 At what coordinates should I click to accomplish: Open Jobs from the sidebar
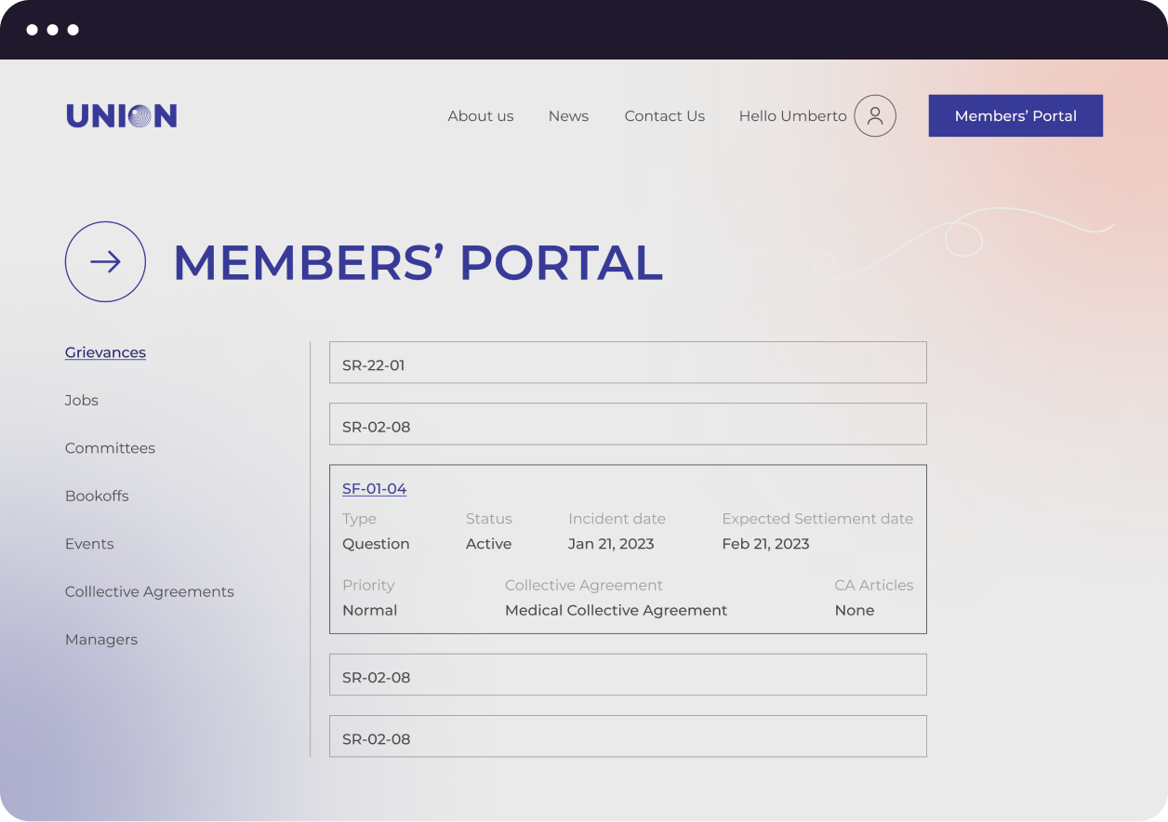[82, 400]
